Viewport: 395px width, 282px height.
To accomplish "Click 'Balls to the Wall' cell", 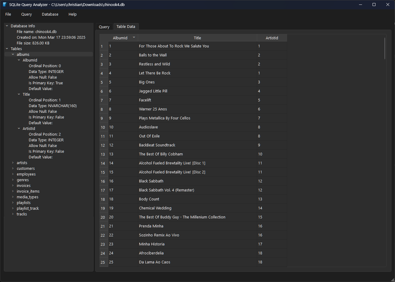I will pos(197,55).
